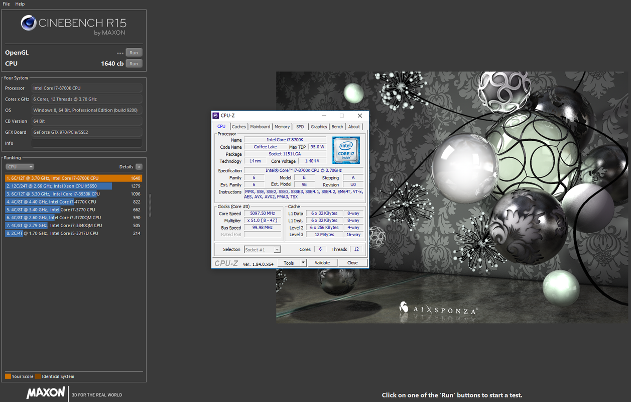
Task: Click the Tools button in CPU-Z
Action: [289, 263]
